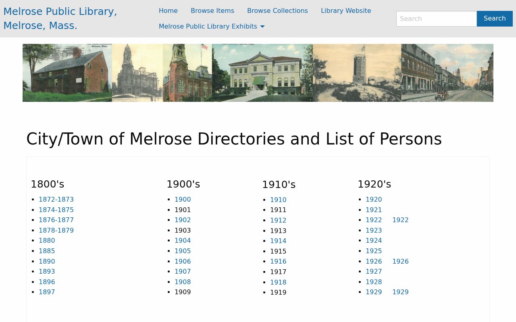This screenshot has width=516, height=322.
Task: Open the 1905 directory link
Action: (183, 251)
